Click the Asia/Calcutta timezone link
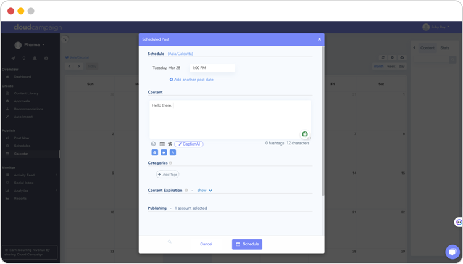 (180, 54)
